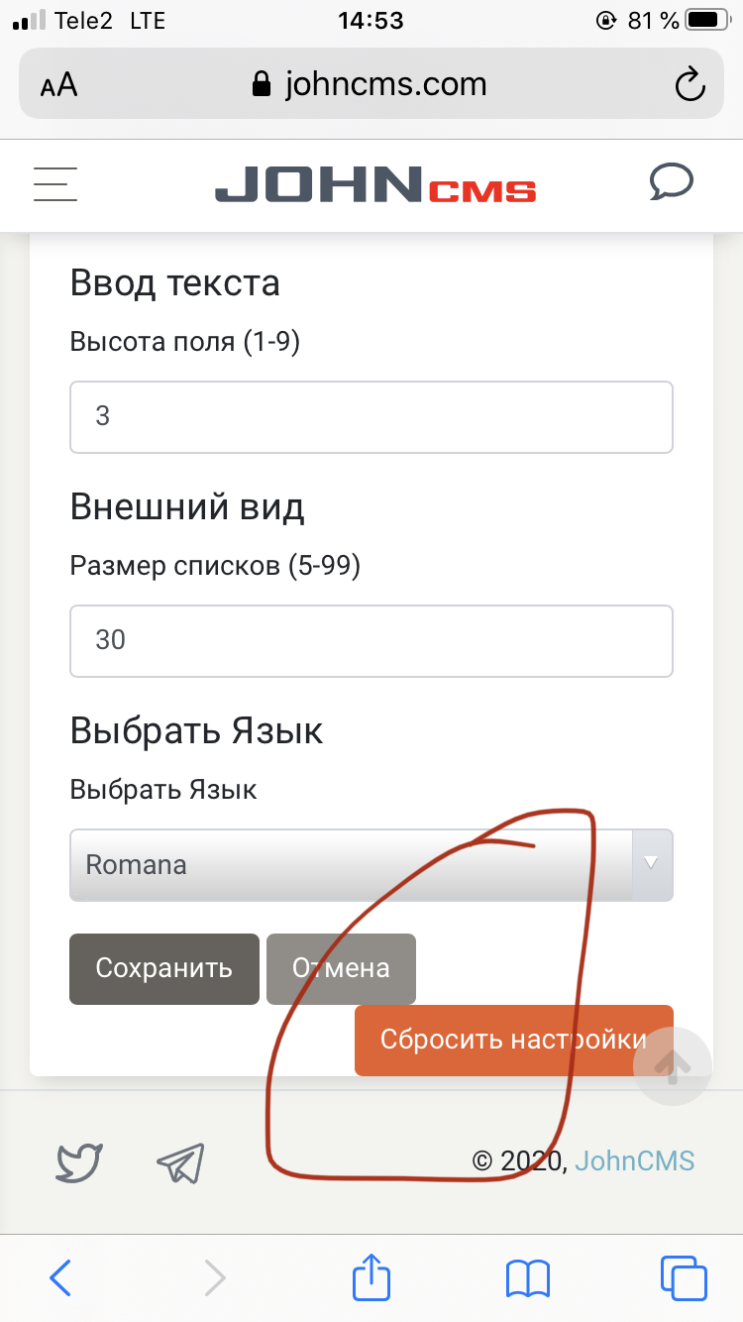743x1322 pixels.
Task: Tap the Telegram paper plane icon
Action: tap(180, 1161)
